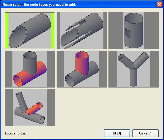
Task: Pick the T-joint with red branch pipe
Action: 82,69
